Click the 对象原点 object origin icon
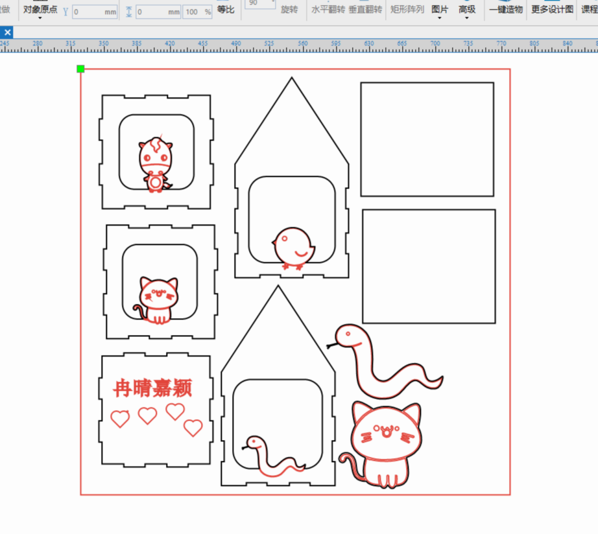Screen dimensions: 598x534 40,9
